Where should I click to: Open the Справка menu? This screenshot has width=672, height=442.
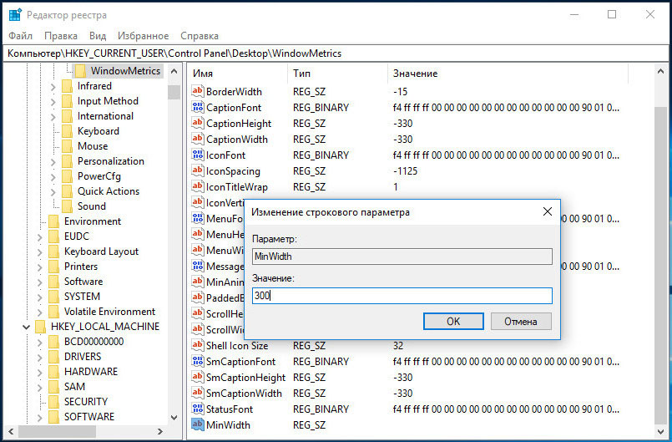tap(200, 36)
